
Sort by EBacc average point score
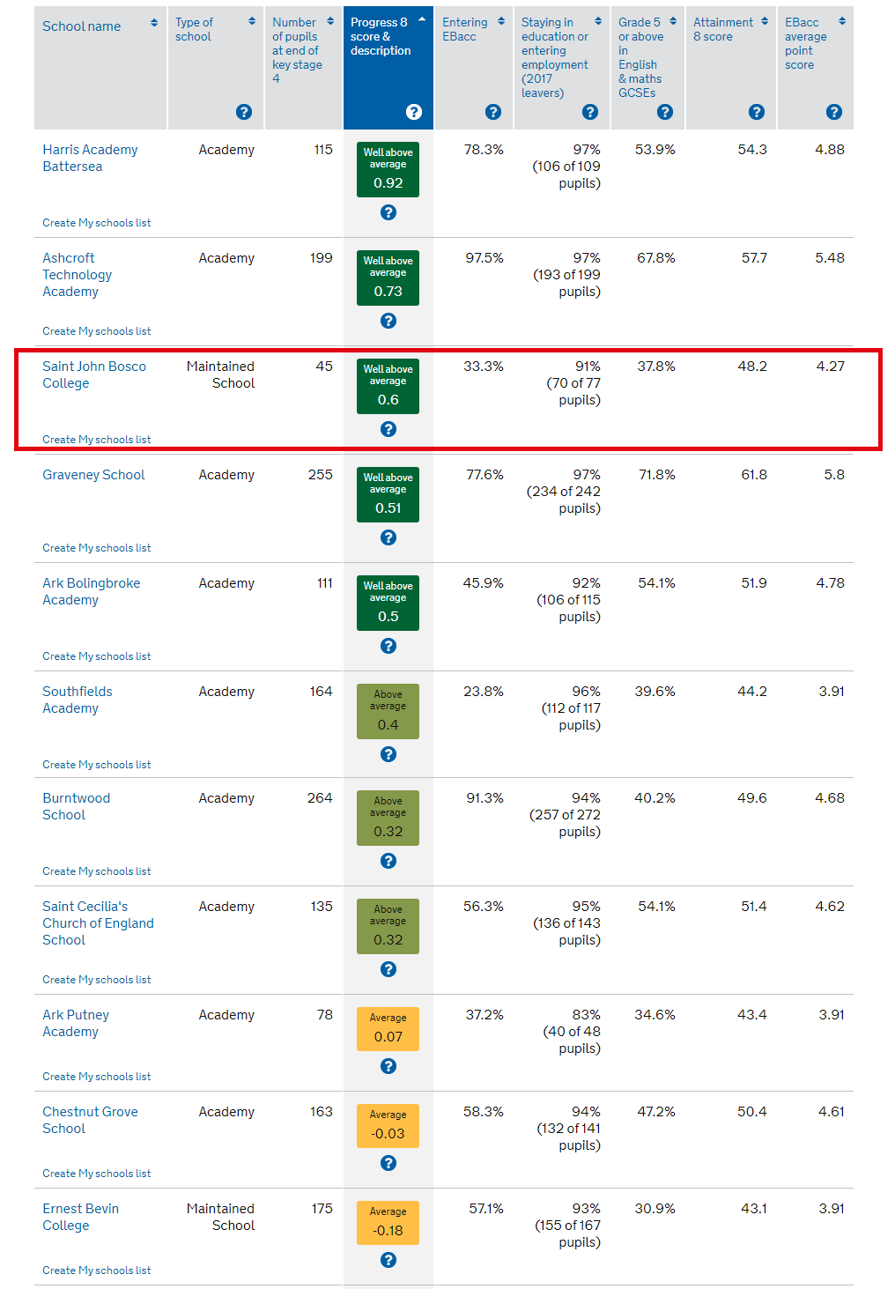842,21
